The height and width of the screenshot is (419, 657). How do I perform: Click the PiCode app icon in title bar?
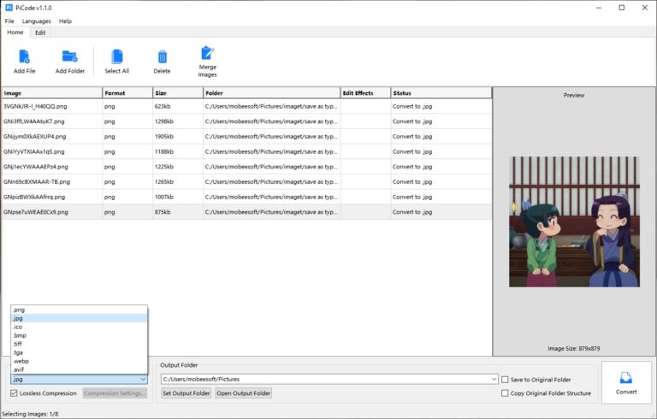coord(9,8)
